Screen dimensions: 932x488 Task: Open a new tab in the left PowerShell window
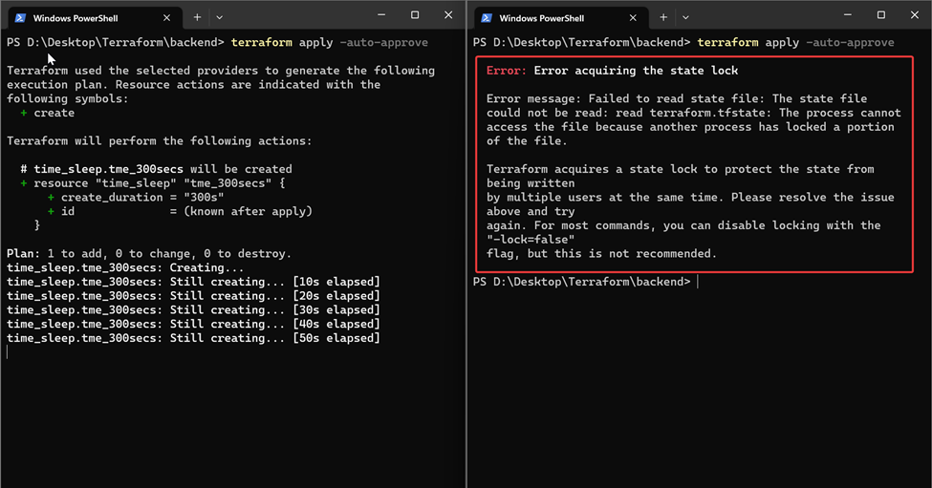tap(197, 18)
